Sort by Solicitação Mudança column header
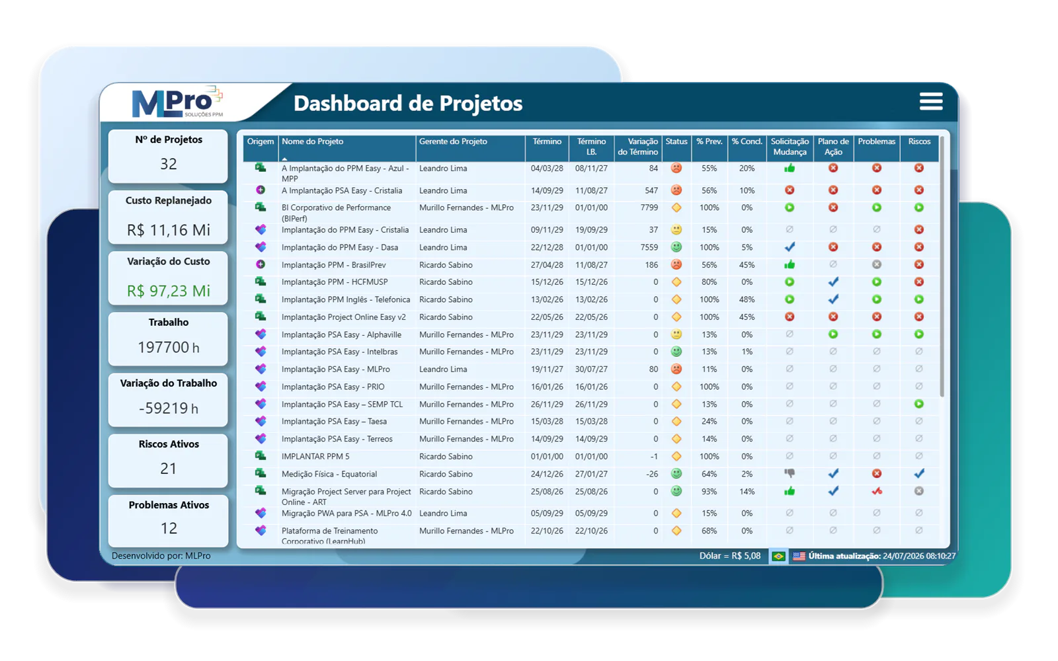1058x661 pixels. coord(790,148)
